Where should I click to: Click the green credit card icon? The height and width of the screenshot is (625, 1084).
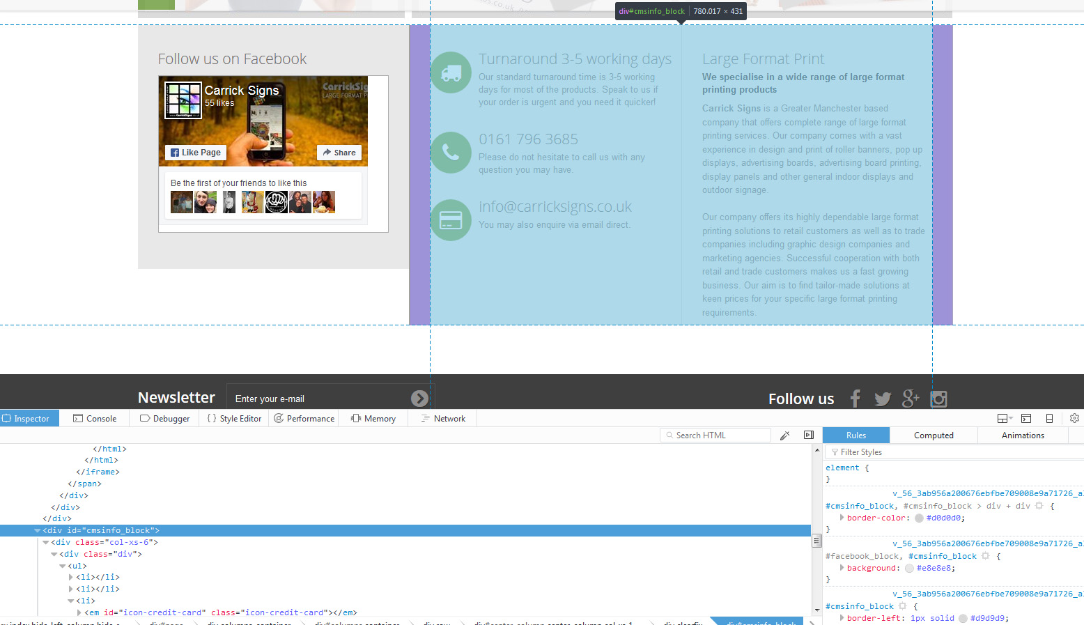(x=451, y=220)
